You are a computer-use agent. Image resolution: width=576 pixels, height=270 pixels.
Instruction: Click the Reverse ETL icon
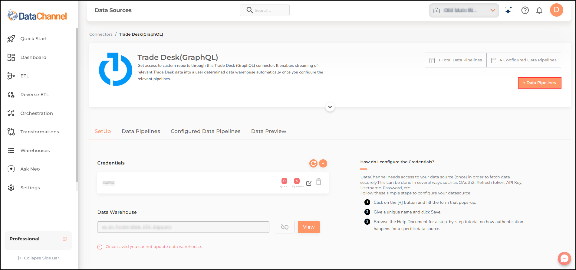(11, 95)
